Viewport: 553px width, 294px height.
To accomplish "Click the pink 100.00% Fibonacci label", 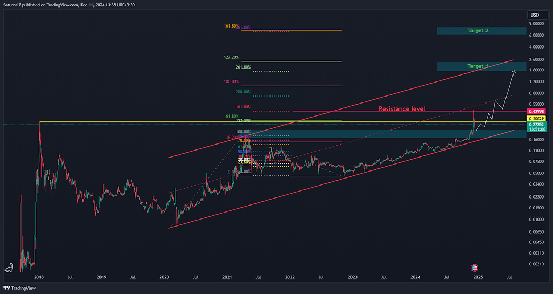I will click(231, 81).
